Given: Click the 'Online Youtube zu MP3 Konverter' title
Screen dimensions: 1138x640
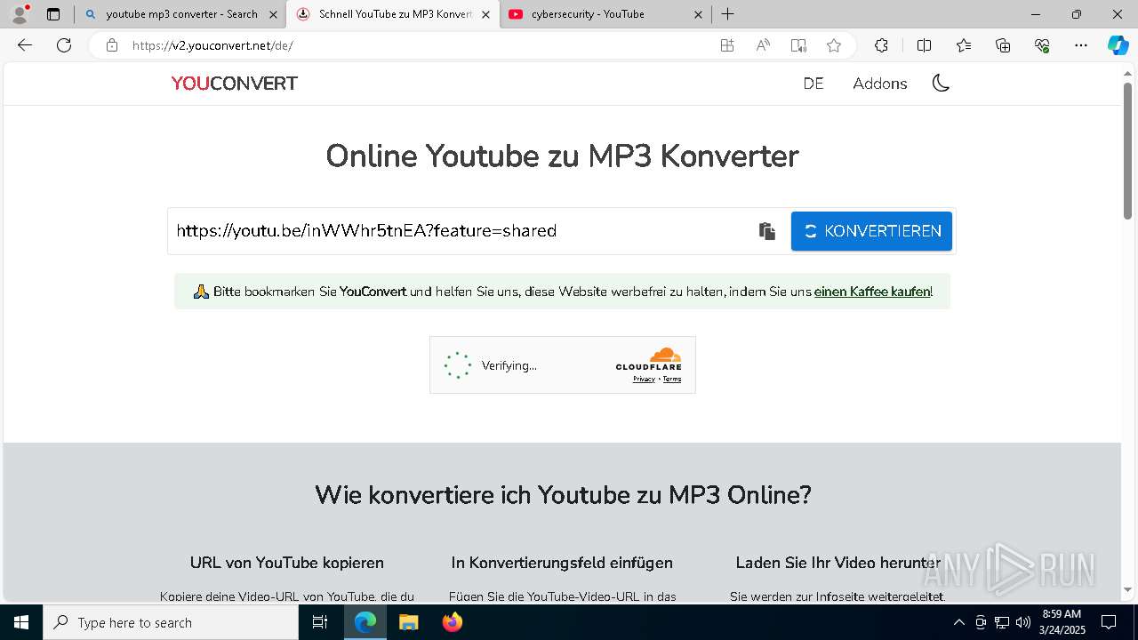Looking at the screenshot, I should point(562,156).
